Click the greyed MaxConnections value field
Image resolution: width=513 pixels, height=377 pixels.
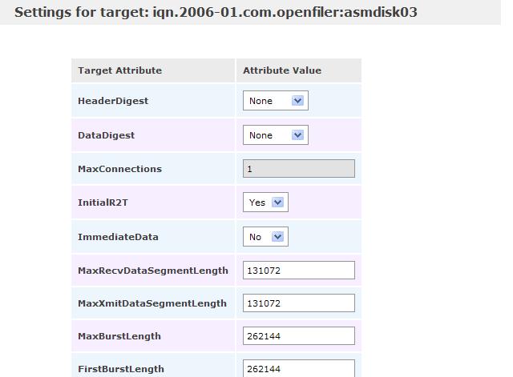pyautogui.click(x=298, y=169)
